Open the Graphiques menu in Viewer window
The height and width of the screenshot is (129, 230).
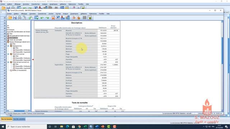(74, 14)
